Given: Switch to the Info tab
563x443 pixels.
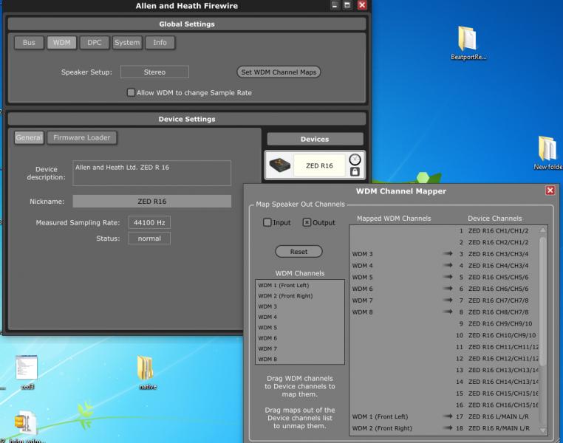Looking at the screenshot, I should coord(160,42).
